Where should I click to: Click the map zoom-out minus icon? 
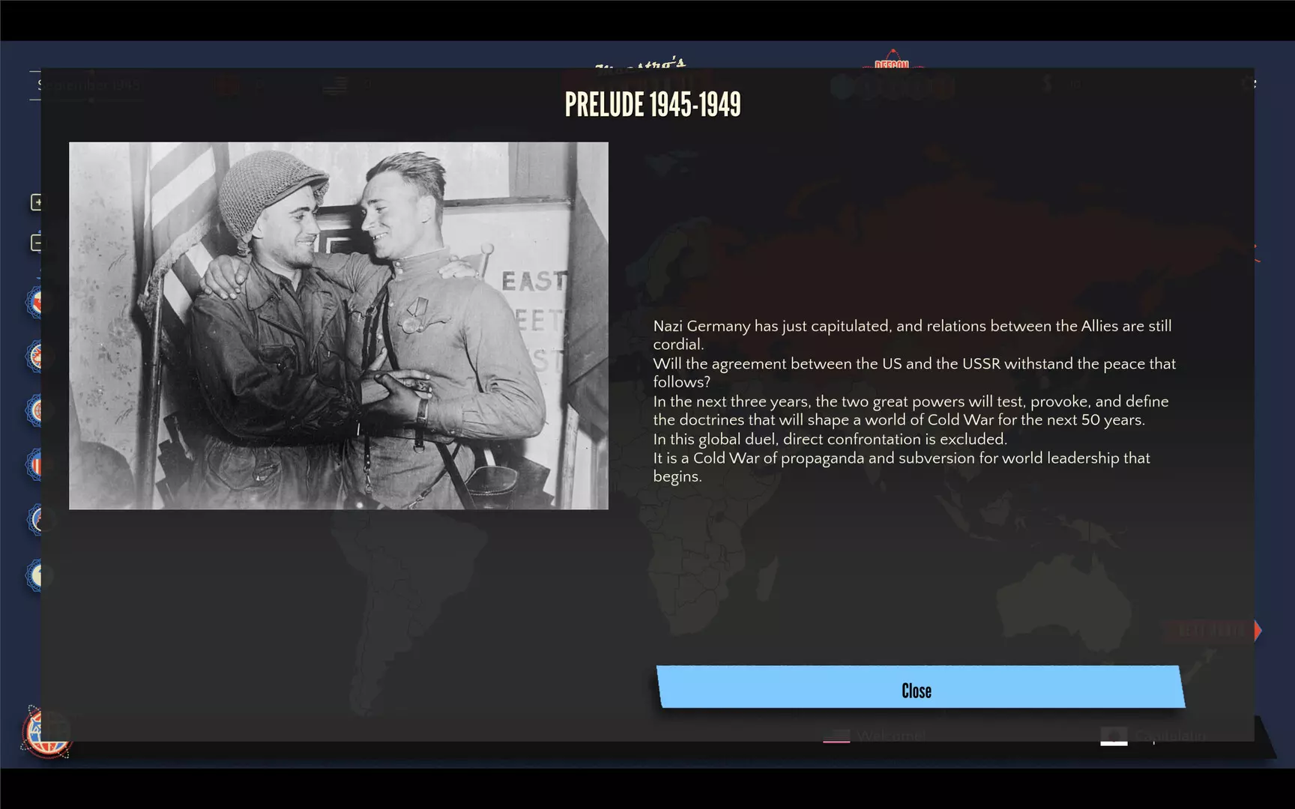36,243
